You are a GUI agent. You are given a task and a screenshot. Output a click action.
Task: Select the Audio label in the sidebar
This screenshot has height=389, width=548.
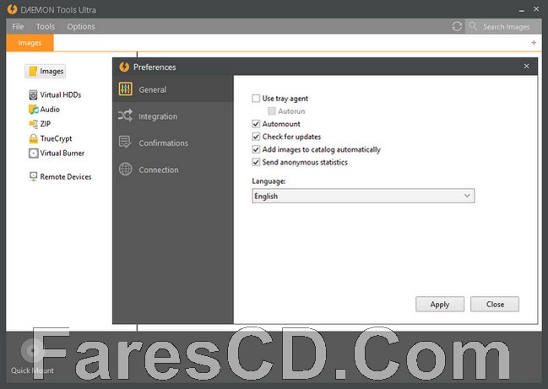coord(50,110)
